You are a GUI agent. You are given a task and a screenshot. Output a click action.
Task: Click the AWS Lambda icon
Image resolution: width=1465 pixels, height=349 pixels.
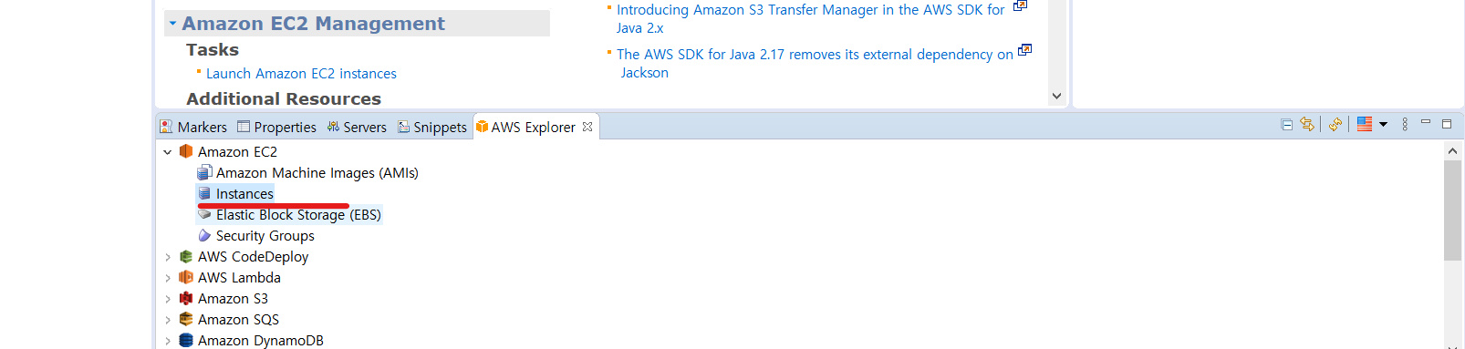(x=186, y=278)
